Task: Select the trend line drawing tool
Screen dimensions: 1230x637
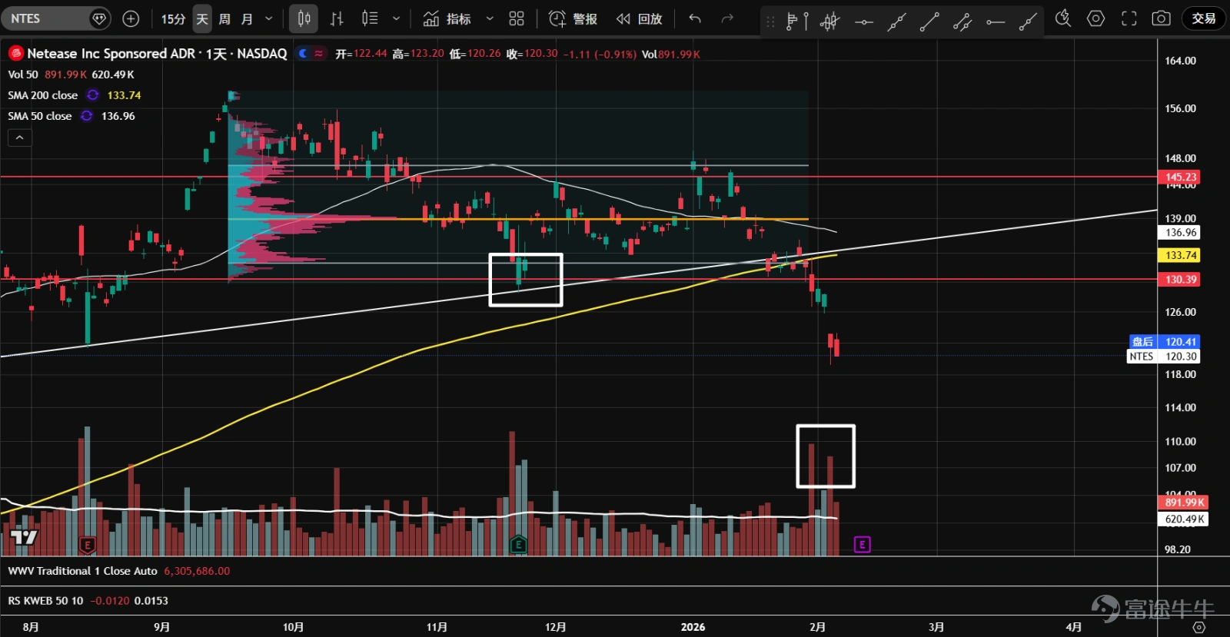Action: click(929, 22)
